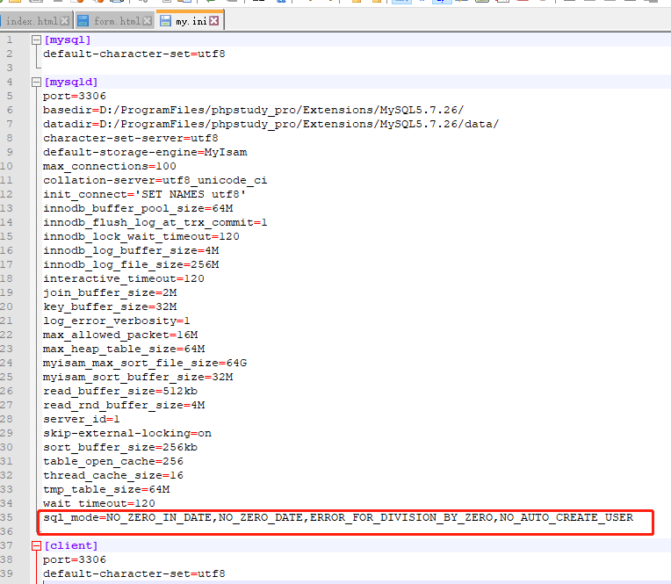Viewport: 671px width, 584px height.
Task: Click the tmp_table_size=64M line
Action: point(106,489)
